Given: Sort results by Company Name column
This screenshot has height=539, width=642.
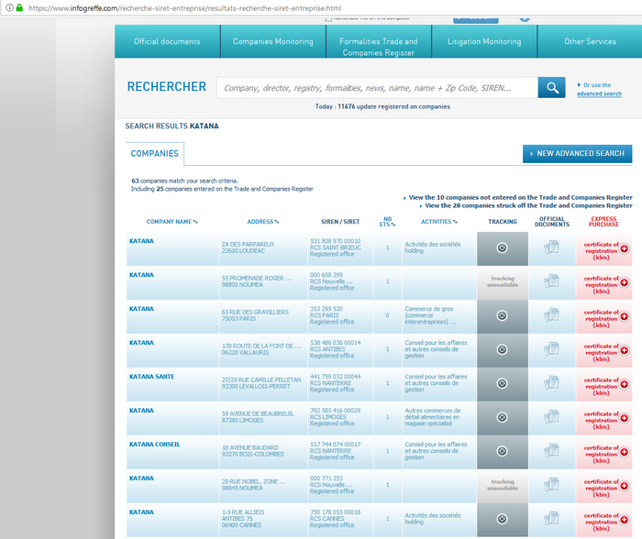Looking at the screenshot, I should click(172, 222).
